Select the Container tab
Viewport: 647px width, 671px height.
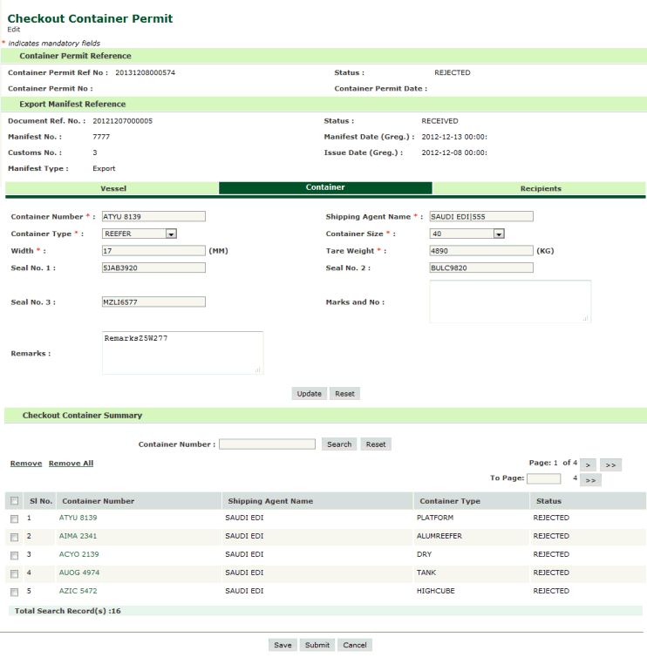325,188
